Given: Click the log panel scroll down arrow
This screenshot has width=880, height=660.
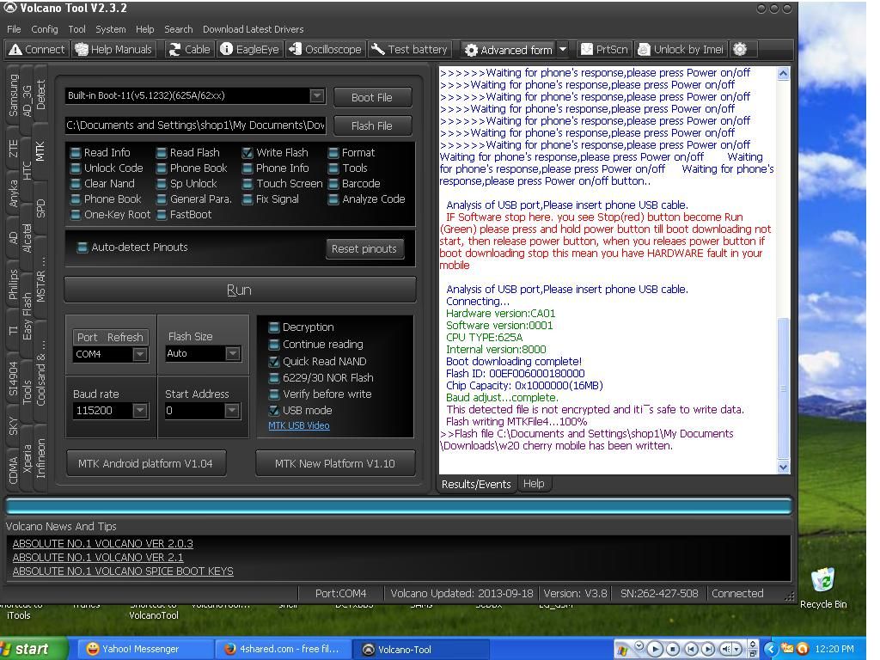Looking at the screenshot, I should 784,467.
